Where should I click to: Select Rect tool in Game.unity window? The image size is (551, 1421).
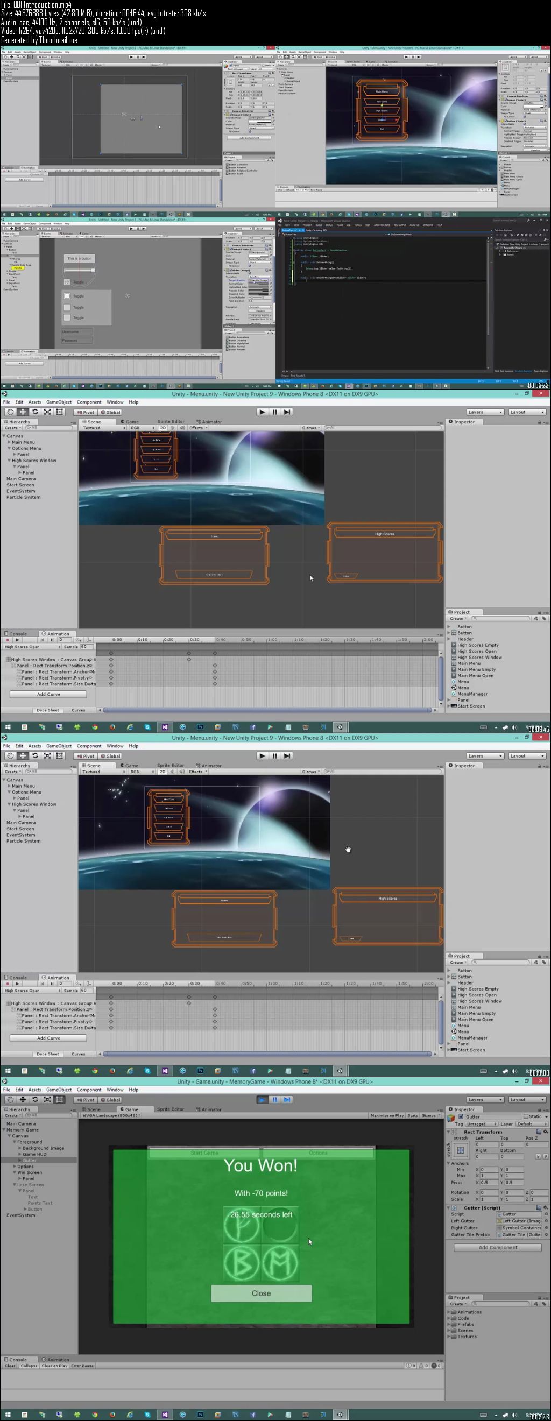coord(60,1100)
